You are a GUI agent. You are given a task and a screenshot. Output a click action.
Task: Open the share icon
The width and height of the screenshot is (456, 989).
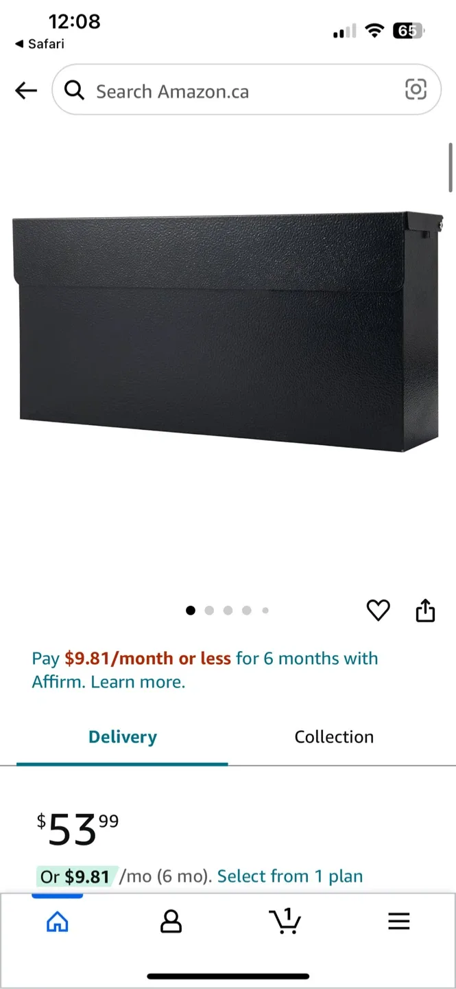[425, 610]
